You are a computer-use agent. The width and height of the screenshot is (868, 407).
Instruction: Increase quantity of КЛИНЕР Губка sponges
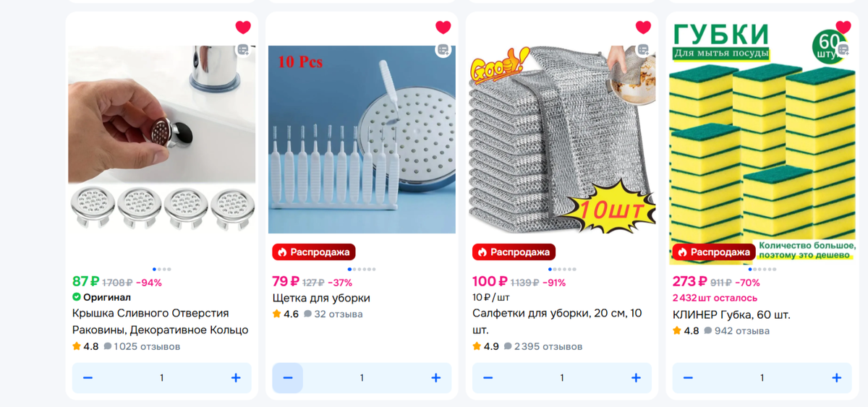point(836,378)
